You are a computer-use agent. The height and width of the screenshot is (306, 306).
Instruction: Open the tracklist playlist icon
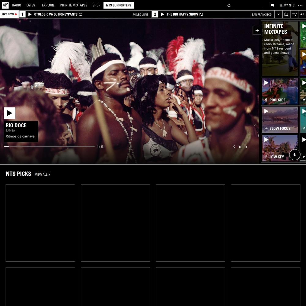294,14
